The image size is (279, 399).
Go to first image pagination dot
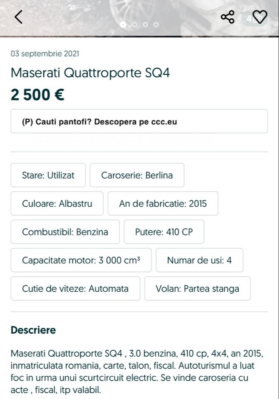click(x=123, y=25)
